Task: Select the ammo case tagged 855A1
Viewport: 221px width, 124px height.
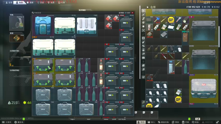Action: (127, 51)
